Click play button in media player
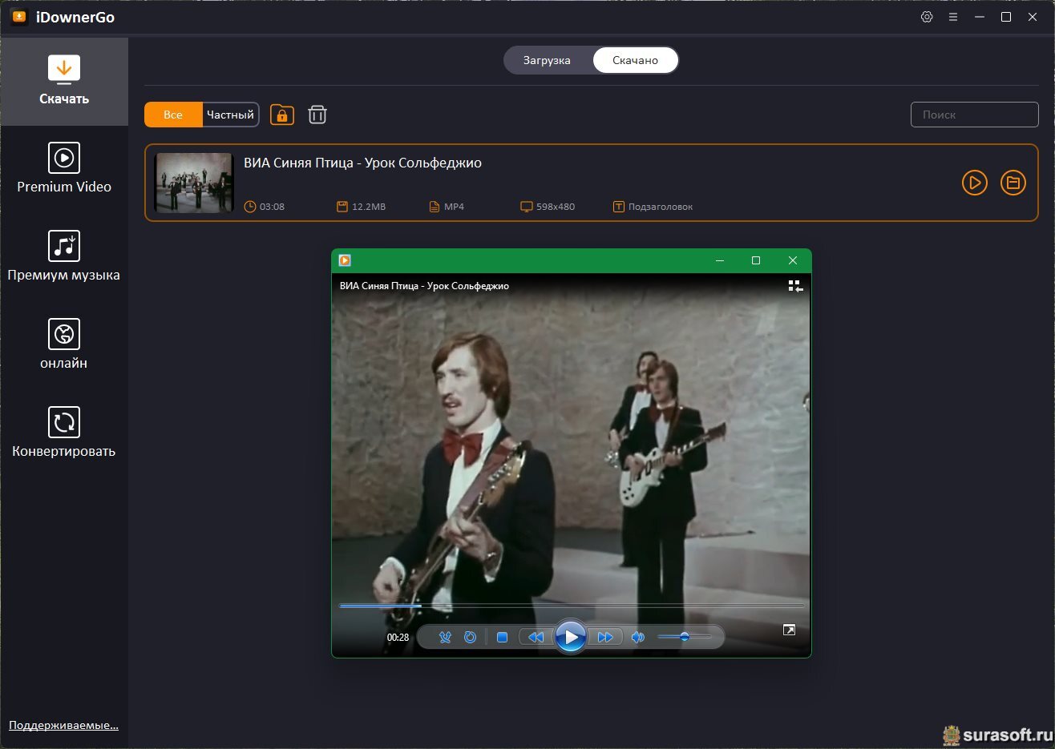Viewport: 1055px width, 749px height. [x=571, y=637]
